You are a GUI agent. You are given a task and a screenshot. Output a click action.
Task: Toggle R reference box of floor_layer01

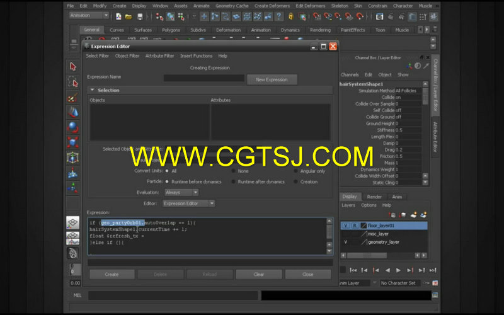pos(355,226)
